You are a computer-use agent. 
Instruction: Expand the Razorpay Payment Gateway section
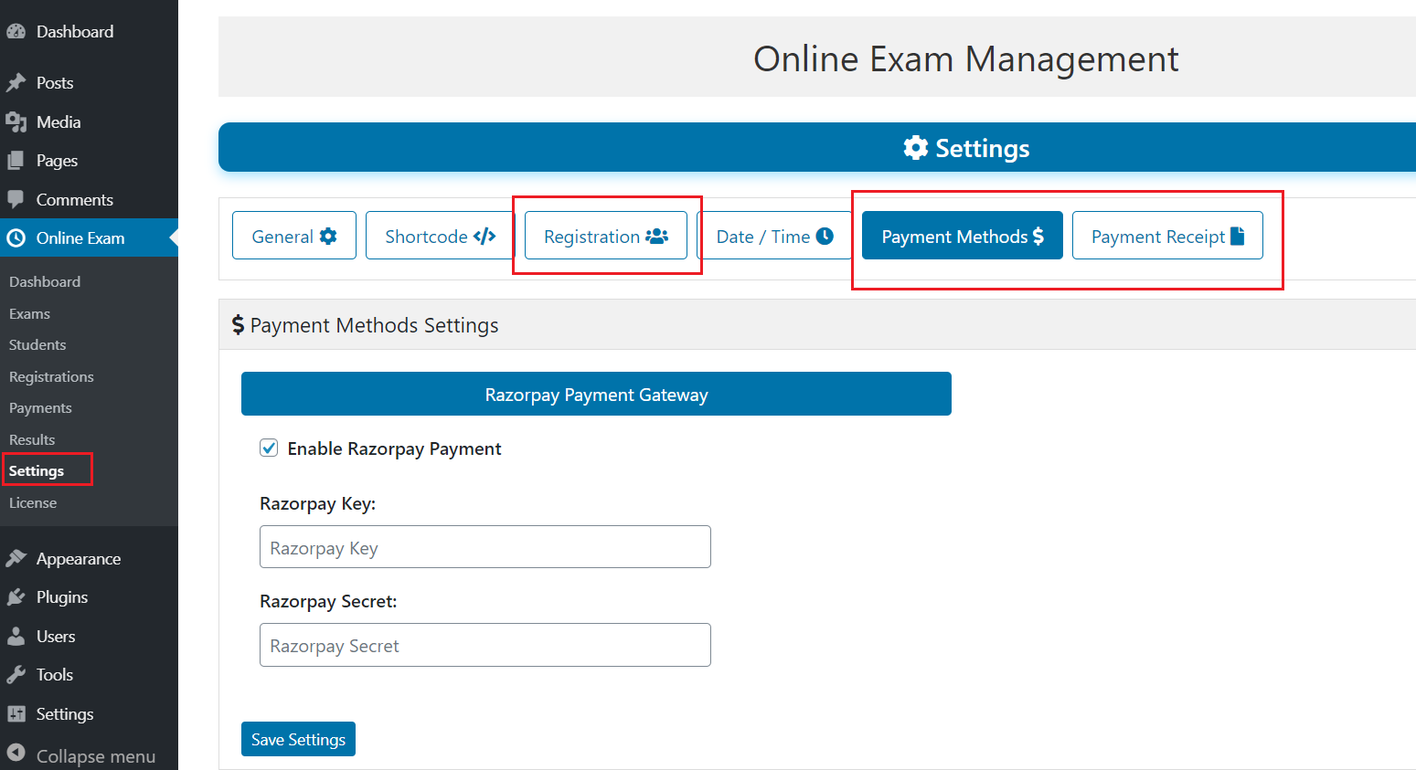coord(596,394)
